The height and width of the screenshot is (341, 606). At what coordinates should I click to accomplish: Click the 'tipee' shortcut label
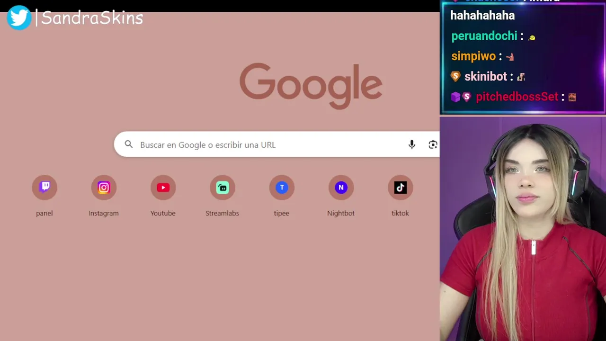282,213
